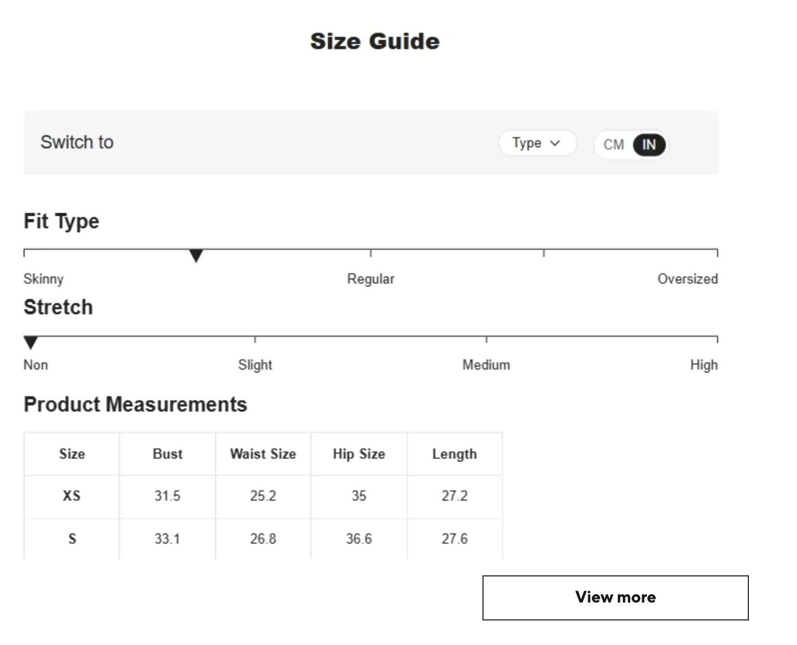The width and height of the screenshot is (797, 645).
Task: Click the Waist Size column header
Action: 263,454
